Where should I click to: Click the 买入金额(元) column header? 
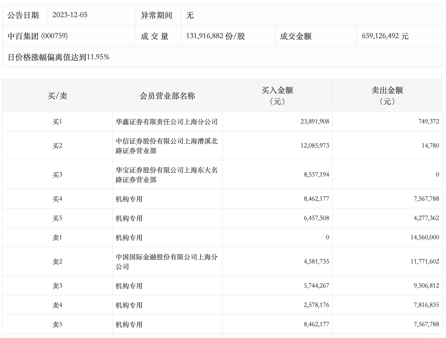(277, 96)
